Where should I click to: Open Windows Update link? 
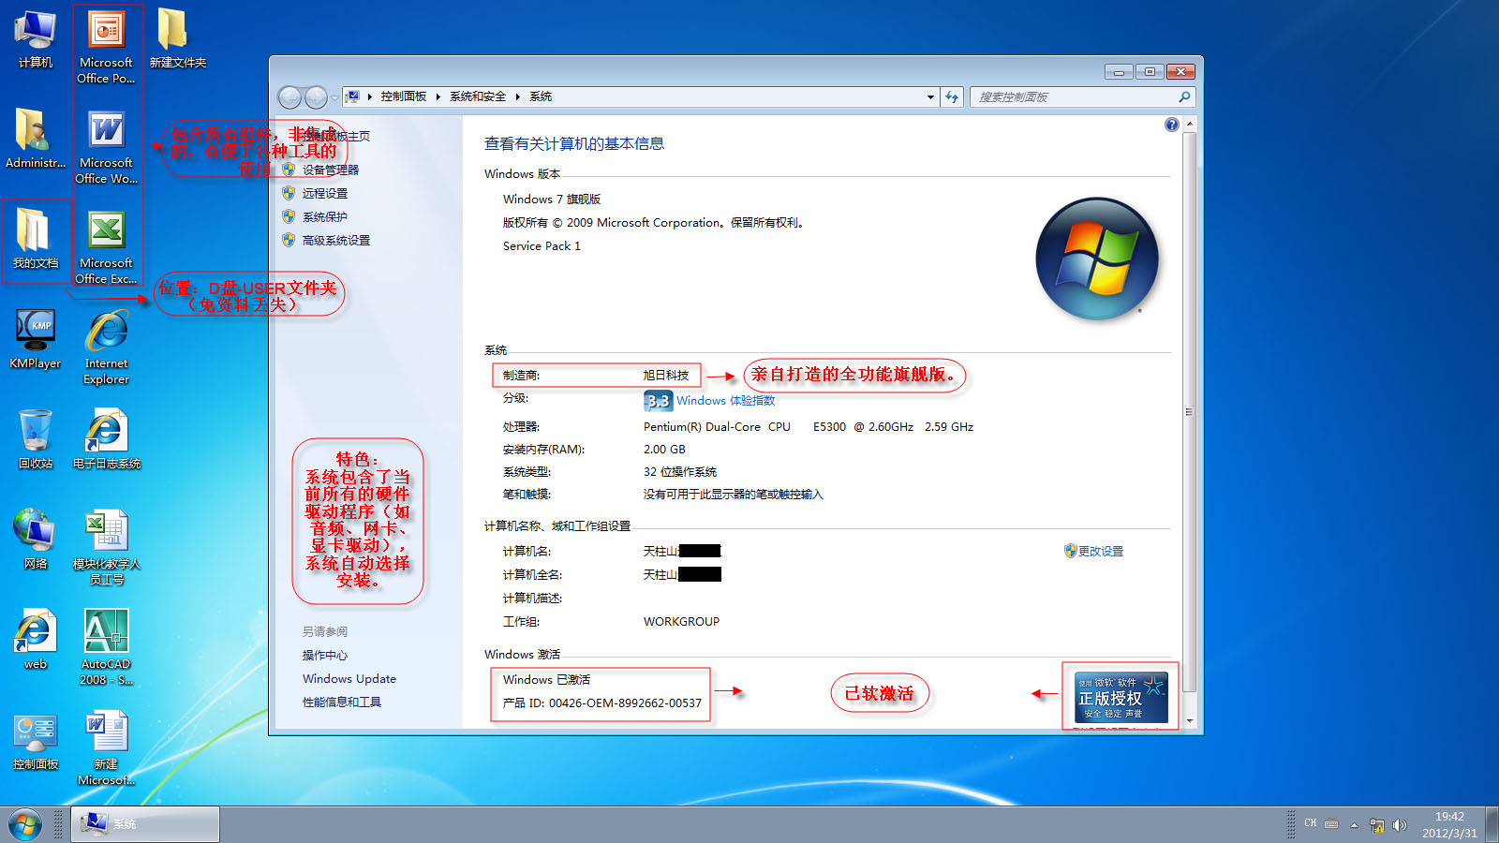coord(349,678)
